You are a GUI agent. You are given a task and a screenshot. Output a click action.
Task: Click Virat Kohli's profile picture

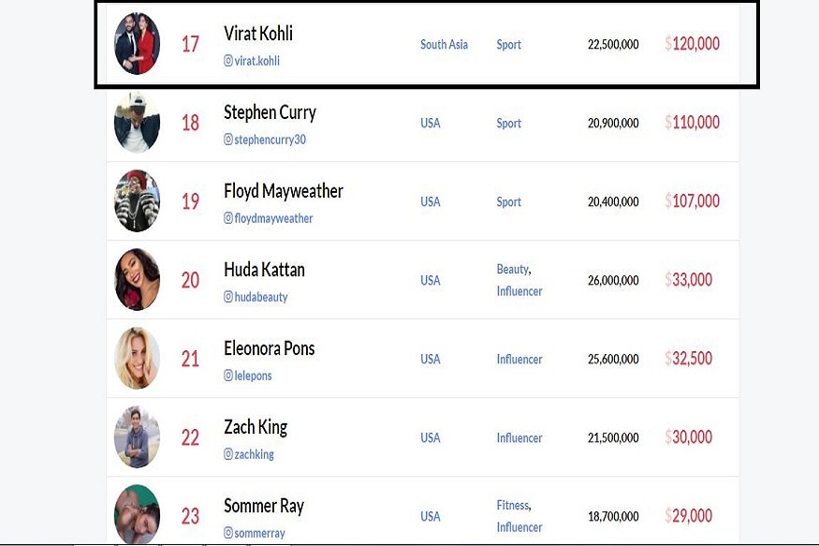(x=137, y=43)
